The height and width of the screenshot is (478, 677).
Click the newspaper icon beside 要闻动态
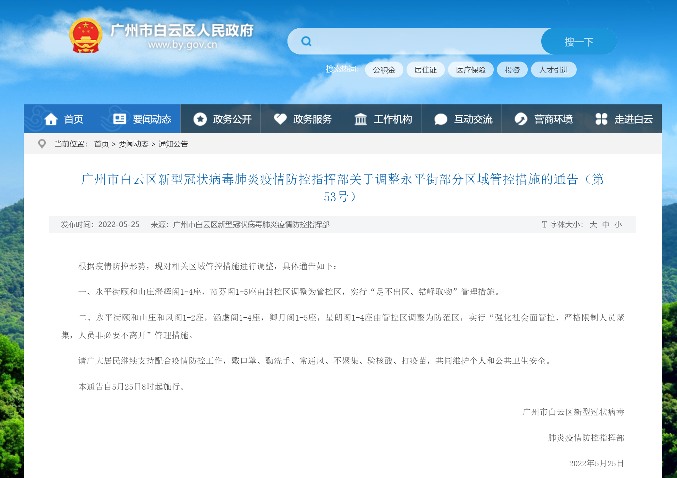point(119,119)
